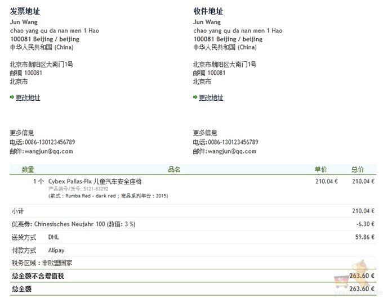
Task: Click invoice 100081 Beijing / beijing line
Action: coord(45,39)
